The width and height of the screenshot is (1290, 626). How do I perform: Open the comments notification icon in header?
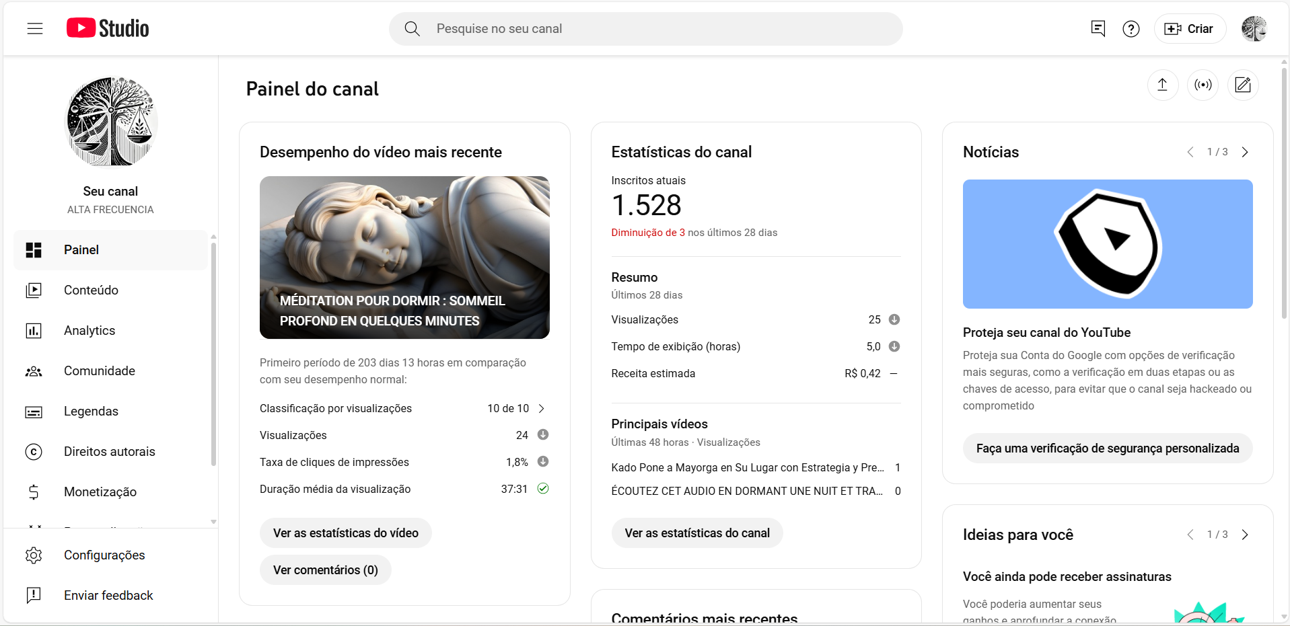coord(1098,29)
